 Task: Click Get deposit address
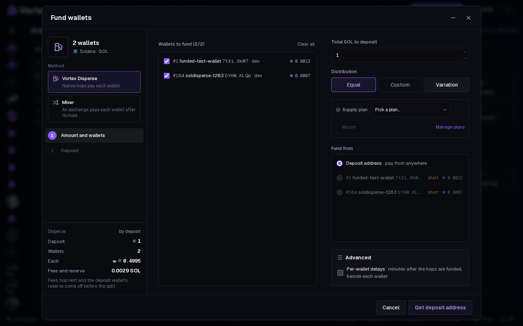440,308
